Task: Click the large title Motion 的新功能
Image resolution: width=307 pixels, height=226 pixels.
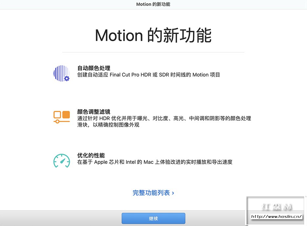Action: [x=153, y=35]
